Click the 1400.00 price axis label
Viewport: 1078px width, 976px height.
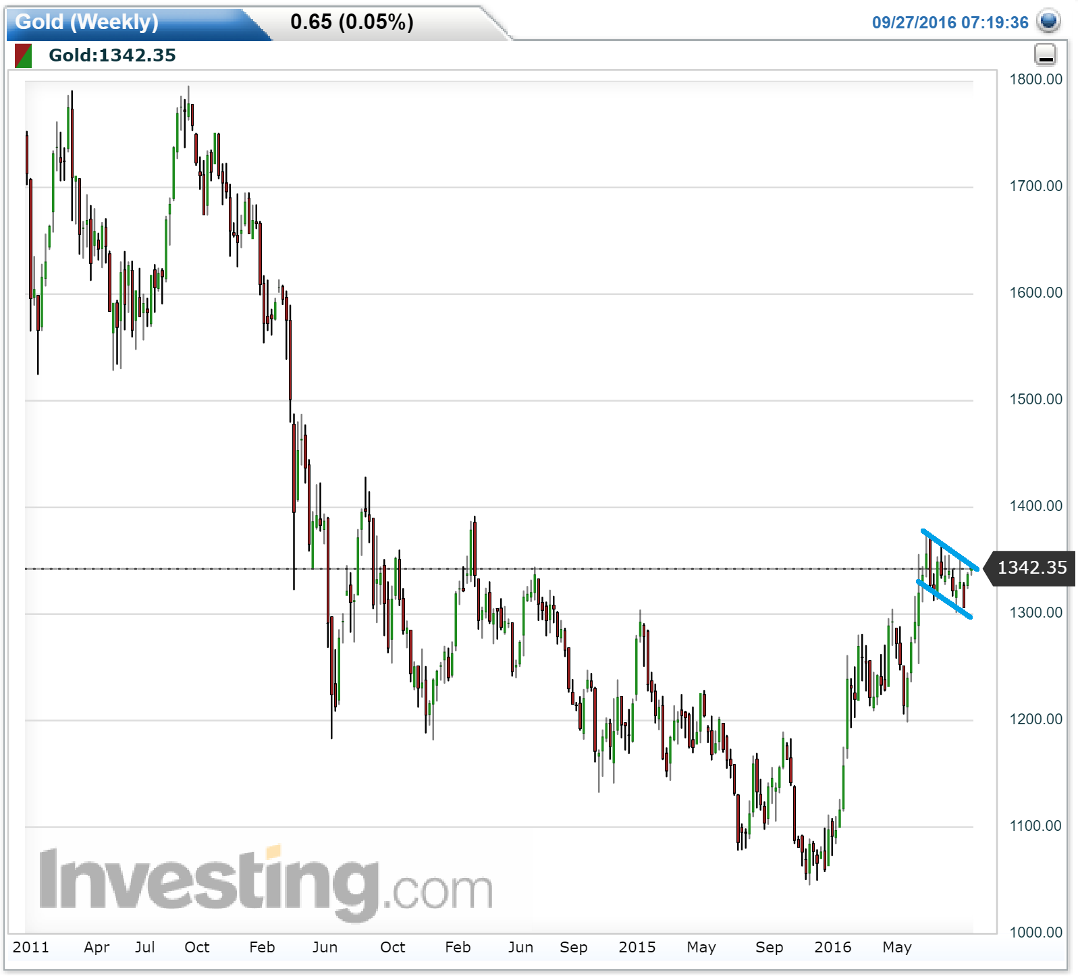[1035, 506]
